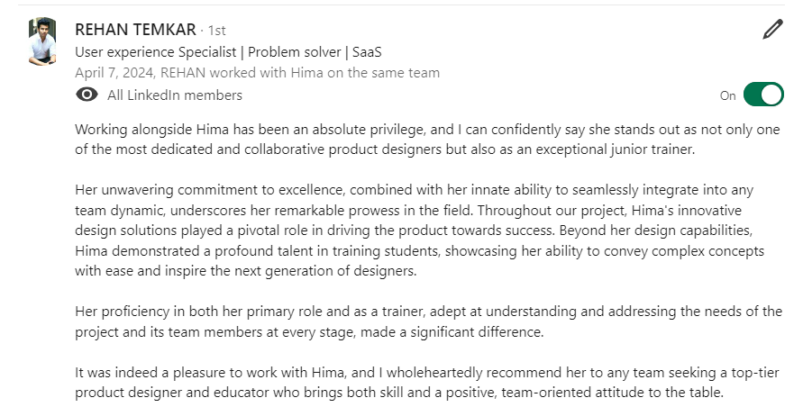Click the words 'exceptional junior trainer'
This screenshot has height=407, width=803.
pyautogui.click(x=613, y=149)
